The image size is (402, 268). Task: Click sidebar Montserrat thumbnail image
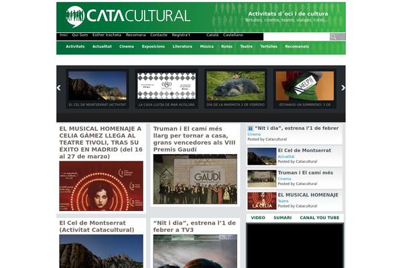[262, 156]
